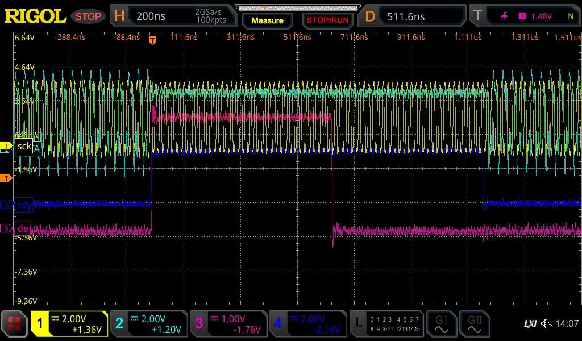This screenshot has height=341, width=582.
Task: Select the GII waveform generator icon
Action: pos(475,324)
